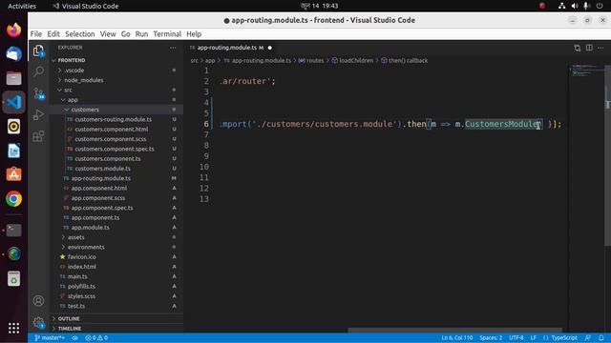Collapse the app folder

(x=73, y=100)
